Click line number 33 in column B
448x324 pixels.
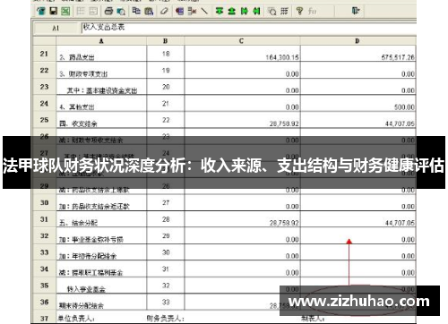tap(166, 302)
